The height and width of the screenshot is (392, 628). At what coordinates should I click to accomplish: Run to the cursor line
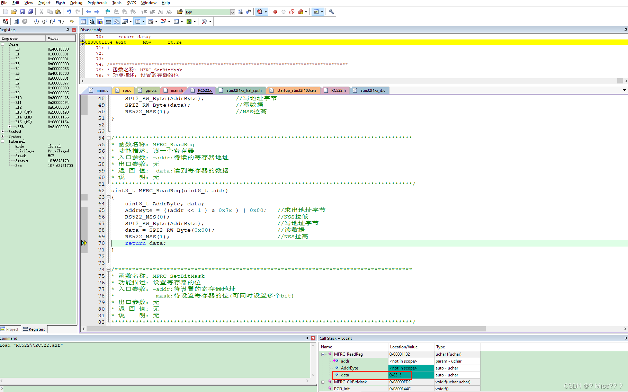[x=61, y=21]
